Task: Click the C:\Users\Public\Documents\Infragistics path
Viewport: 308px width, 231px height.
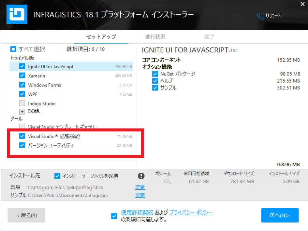Action: coord(68,196)
